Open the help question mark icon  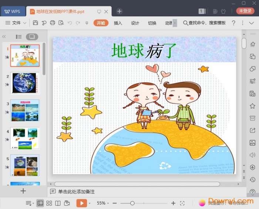point(233,23)
